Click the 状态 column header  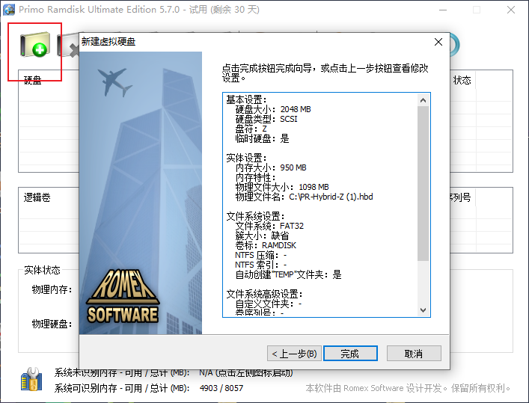[462, 80]
